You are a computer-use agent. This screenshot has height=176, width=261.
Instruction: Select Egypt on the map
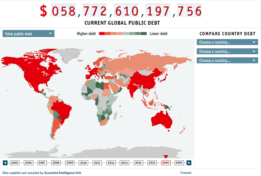point(107,86)
